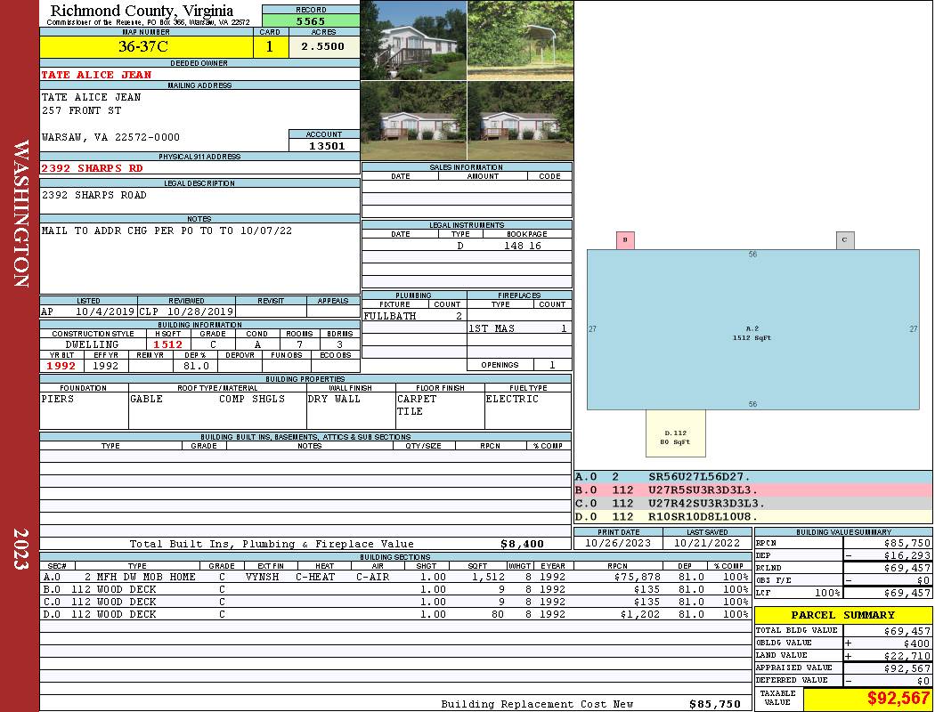Click the physical address 2392 SHARPS RD
This screenshot has height=712, width=935.
(x=92, y=167)
